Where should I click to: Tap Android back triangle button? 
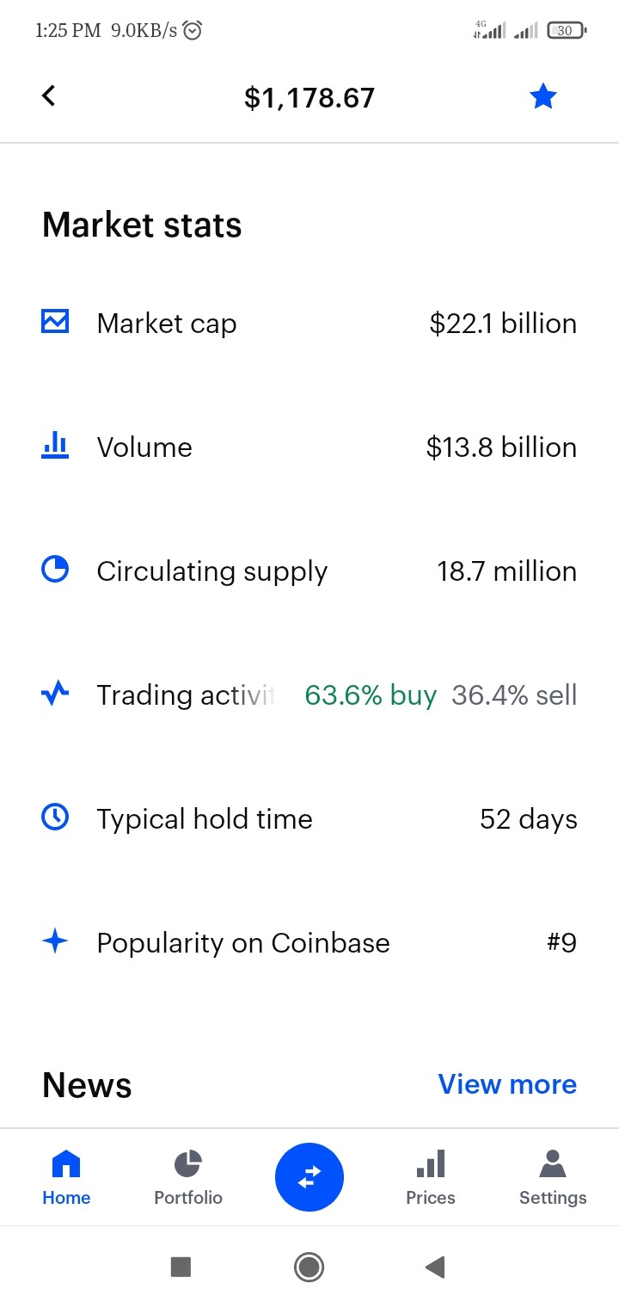click(x=435, y=1267)
